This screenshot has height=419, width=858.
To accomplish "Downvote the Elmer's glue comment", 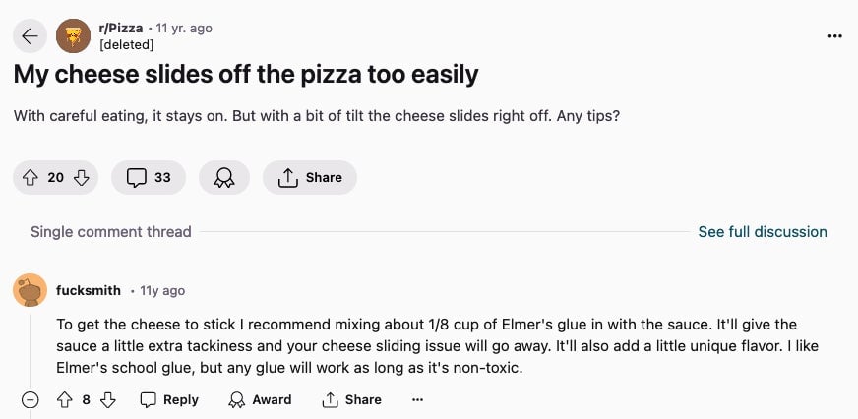I will (108, 400).
